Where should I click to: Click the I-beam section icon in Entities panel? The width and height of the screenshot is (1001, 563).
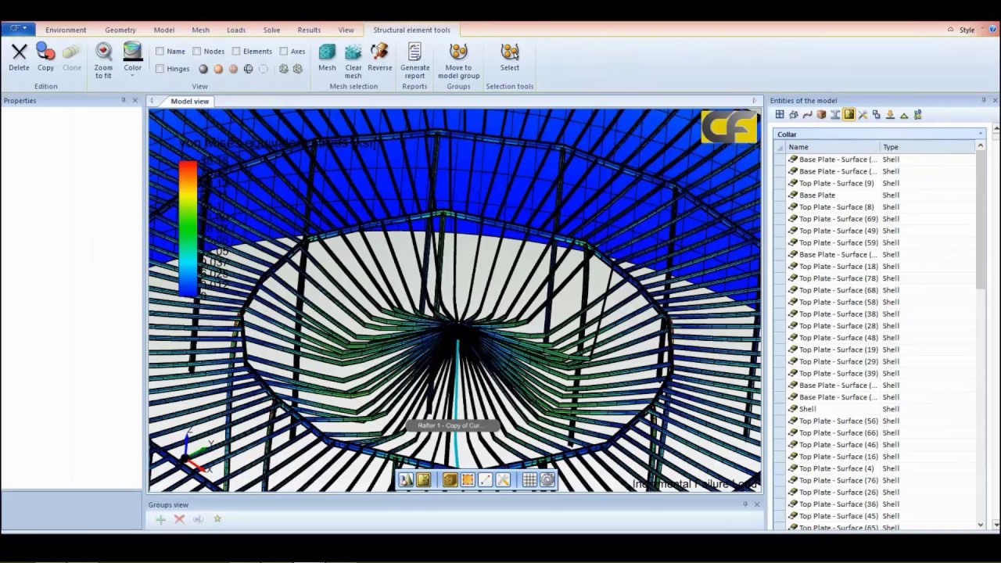(834, 115)
